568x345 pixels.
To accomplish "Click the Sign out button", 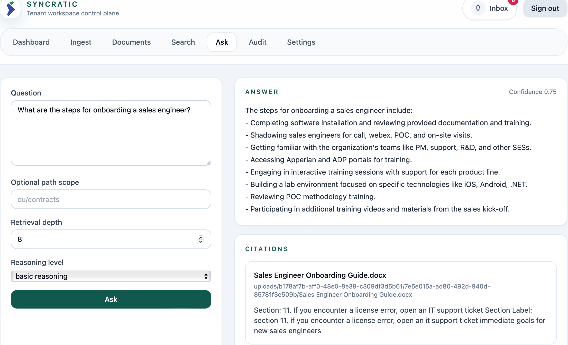I will [545, 8].
